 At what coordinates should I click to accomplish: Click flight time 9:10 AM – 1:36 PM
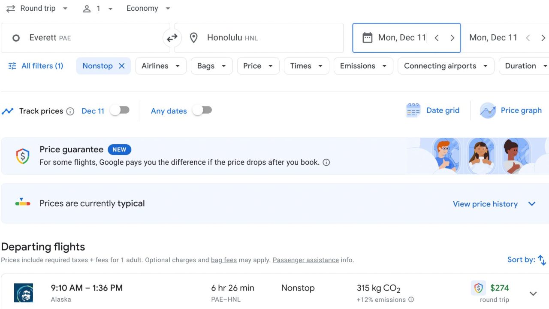[x=87, y=288]
